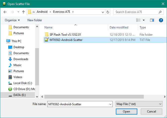Open the Map File (*.txt) filter dropdown
The image size is (167, 118).
pyautogui.click(x=139, y=104)
